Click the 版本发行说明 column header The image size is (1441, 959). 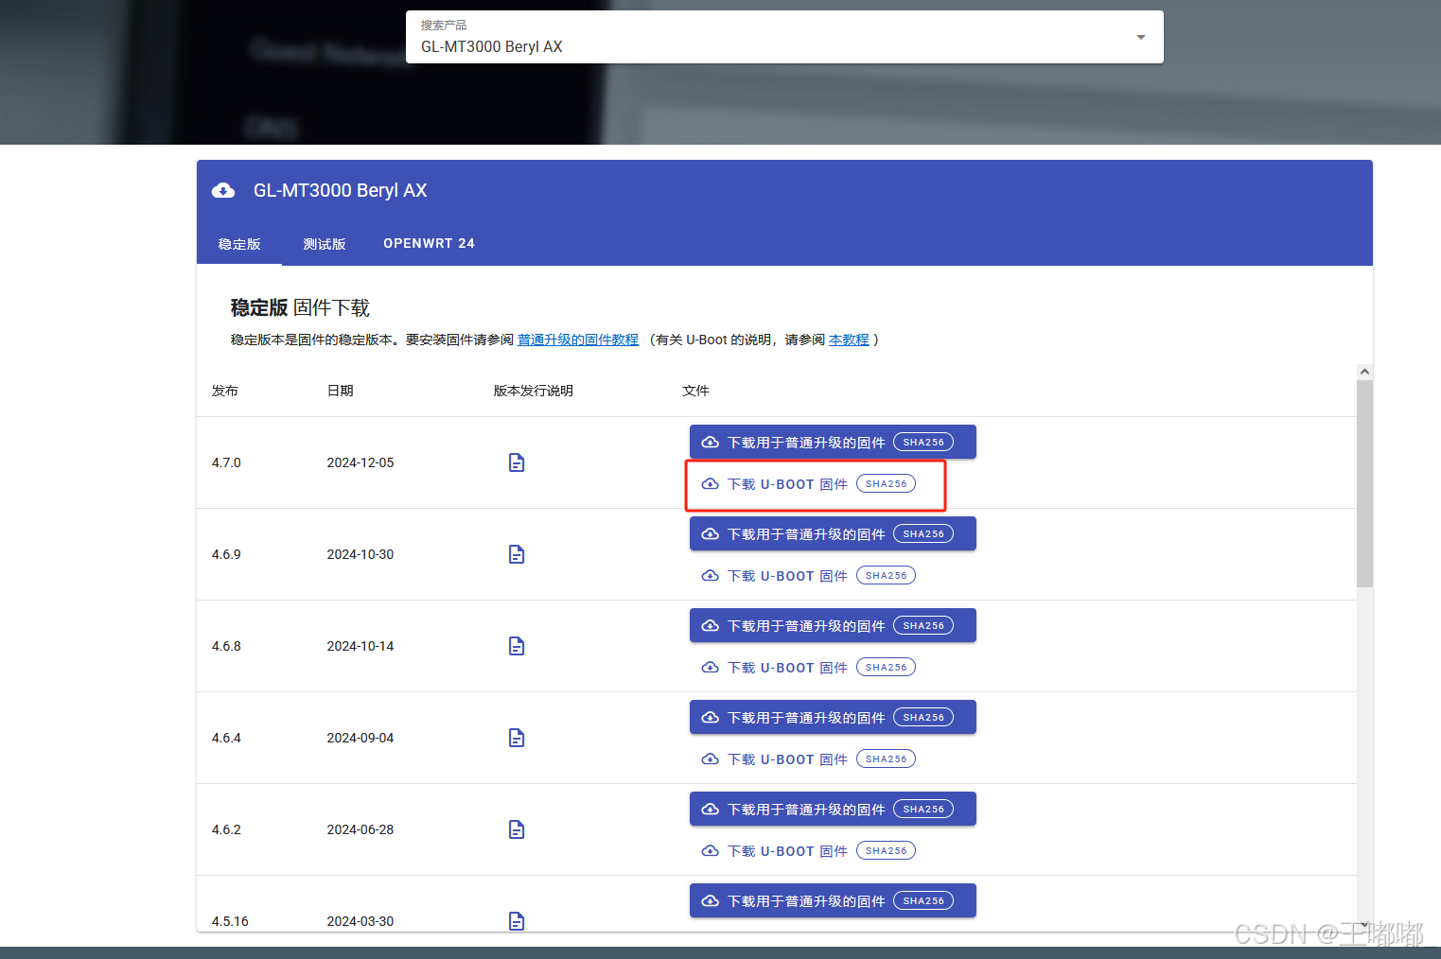534,391
